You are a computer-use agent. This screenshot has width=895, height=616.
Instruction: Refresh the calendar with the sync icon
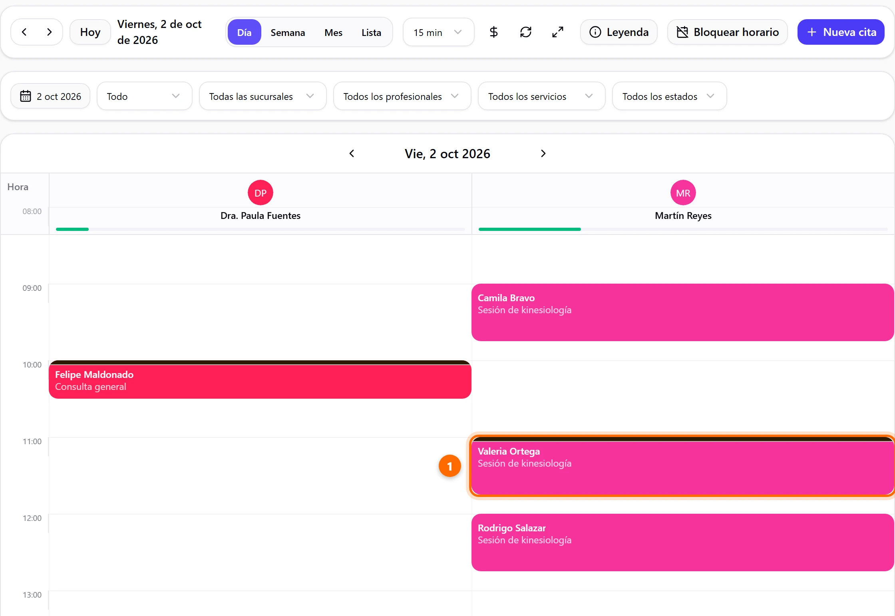pos(525,32)
